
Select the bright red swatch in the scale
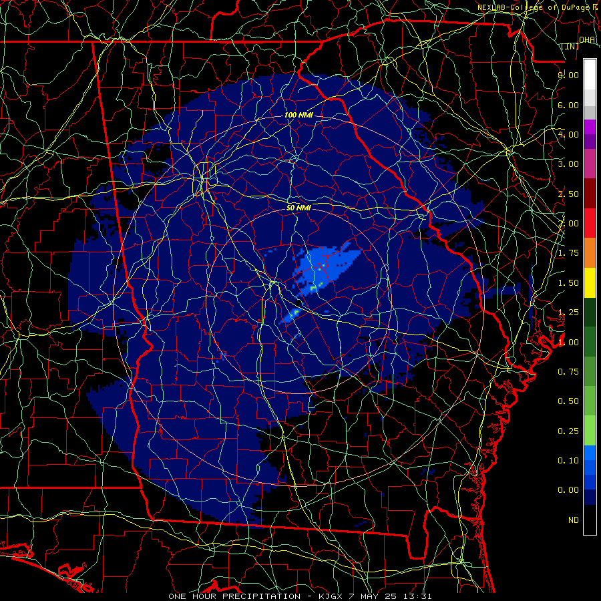[590, 223]
